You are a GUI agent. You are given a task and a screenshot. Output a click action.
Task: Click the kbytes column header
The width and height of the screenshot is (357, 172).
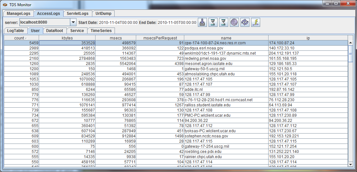click(x=67, y=38)
